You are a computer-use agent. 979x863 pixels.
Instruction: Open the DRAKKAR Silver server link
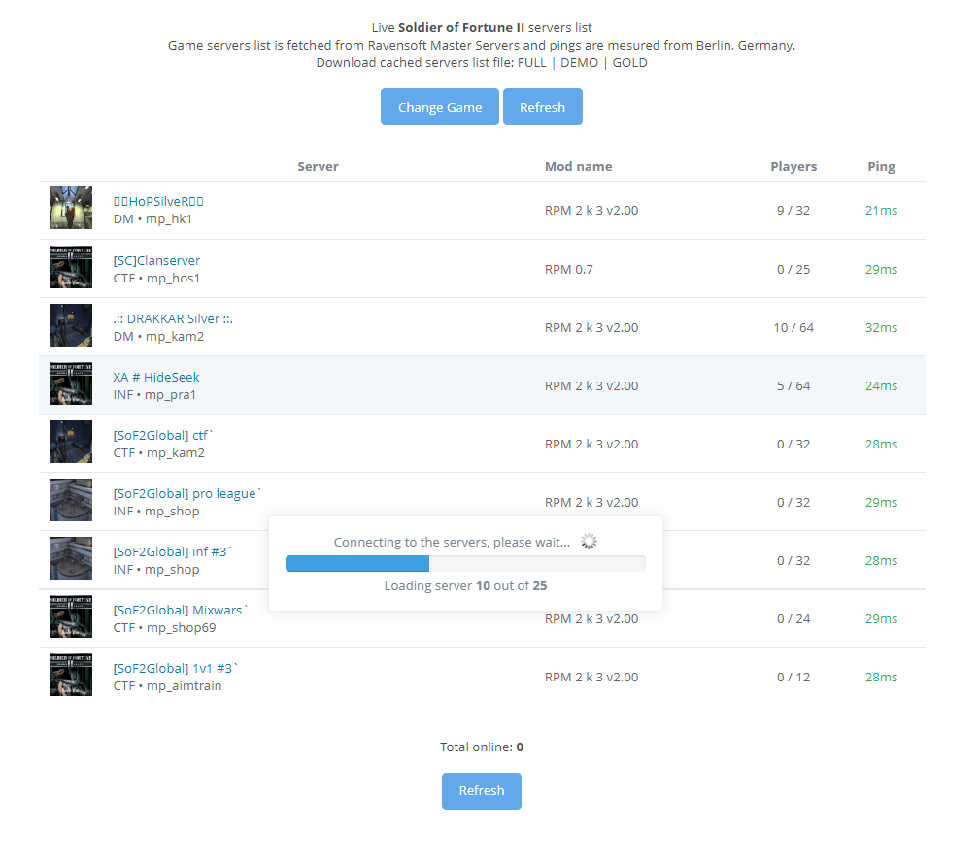point(173,318)
